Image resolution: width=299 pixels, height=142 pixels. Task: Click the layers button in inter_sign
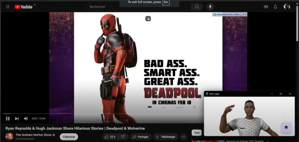click(x=286, y=128)
